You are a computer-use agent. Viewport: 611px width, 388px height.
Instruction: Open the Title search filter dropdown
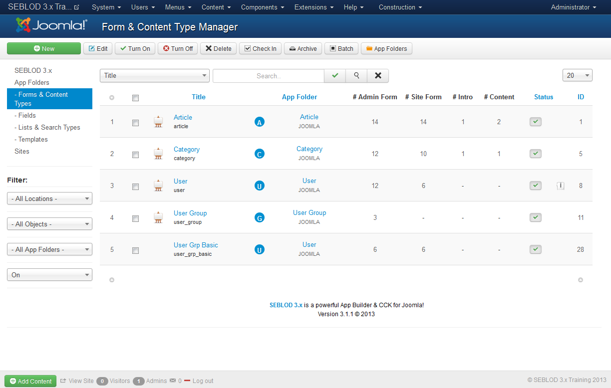point(154,75)
